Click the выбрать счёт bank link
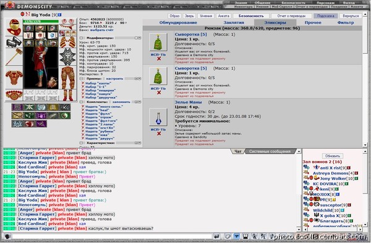 click(x=102, y=30)
